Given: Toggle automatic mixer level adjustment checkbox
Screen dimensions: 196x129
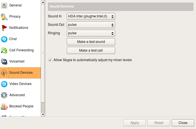Looking at the screenshot, I should click(x=50, y=60).
